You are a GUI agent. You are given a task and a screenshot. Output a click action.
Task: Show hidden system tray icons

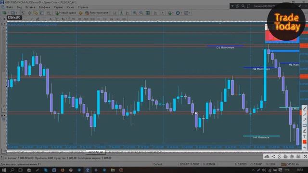tap(253, 170)
